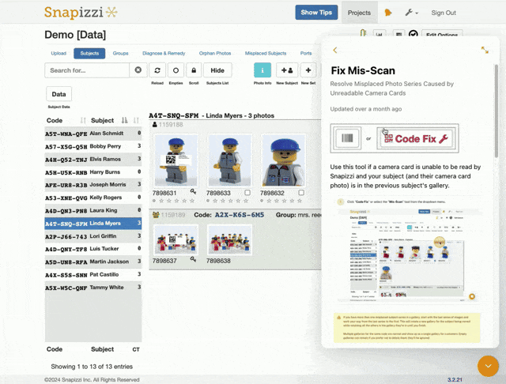This screenshot has height=384, width=506.
Task: Click the Snapizzi logo
Action: 81,13
